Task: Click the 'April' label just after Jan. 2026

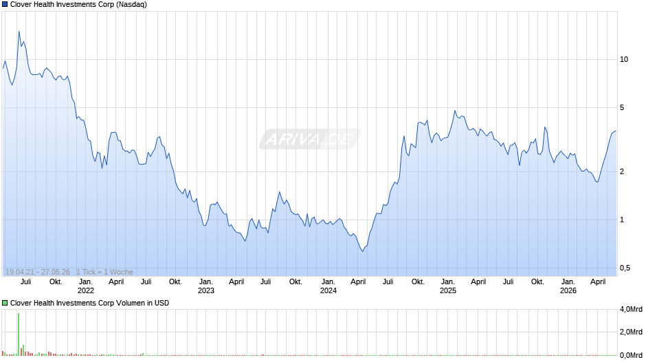Action: (x=598, y=282)
